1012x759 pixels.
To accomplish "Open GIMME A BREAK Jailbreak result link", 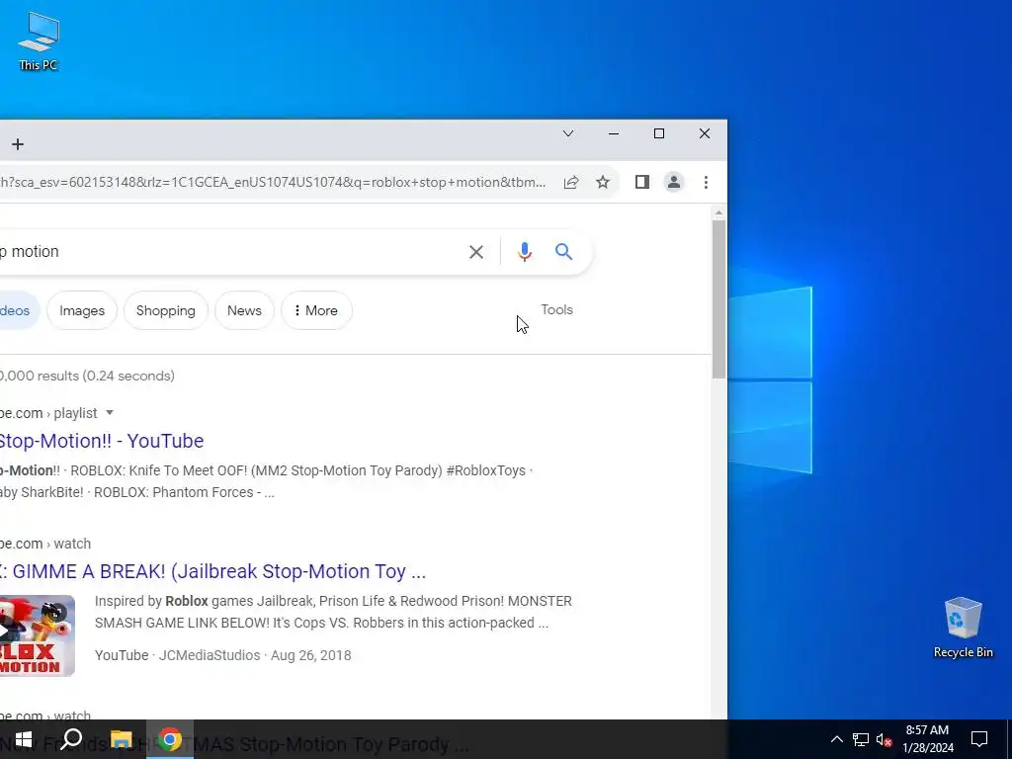I will (x=213, y=571).
